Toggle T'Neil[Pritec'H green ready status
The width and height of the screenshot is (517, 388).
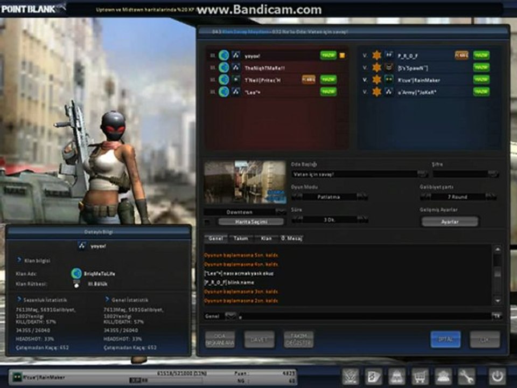(329, 79)
